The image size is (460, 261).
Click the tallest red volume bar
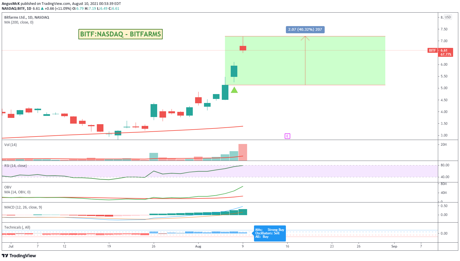(x=243, y=152)
